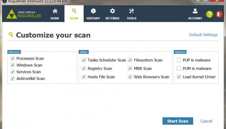
Task: Click the magnifier icon beside Customize your scan
Action: (x=11, y=35)
